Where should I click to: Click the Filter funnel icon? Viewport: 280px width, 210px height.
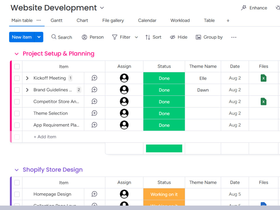click(x=115, y=37)
